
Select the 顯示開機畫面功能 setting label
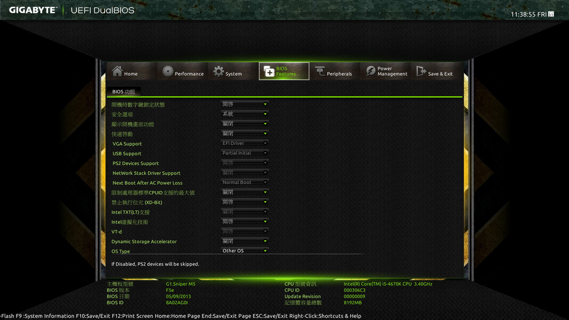[133, 124]
